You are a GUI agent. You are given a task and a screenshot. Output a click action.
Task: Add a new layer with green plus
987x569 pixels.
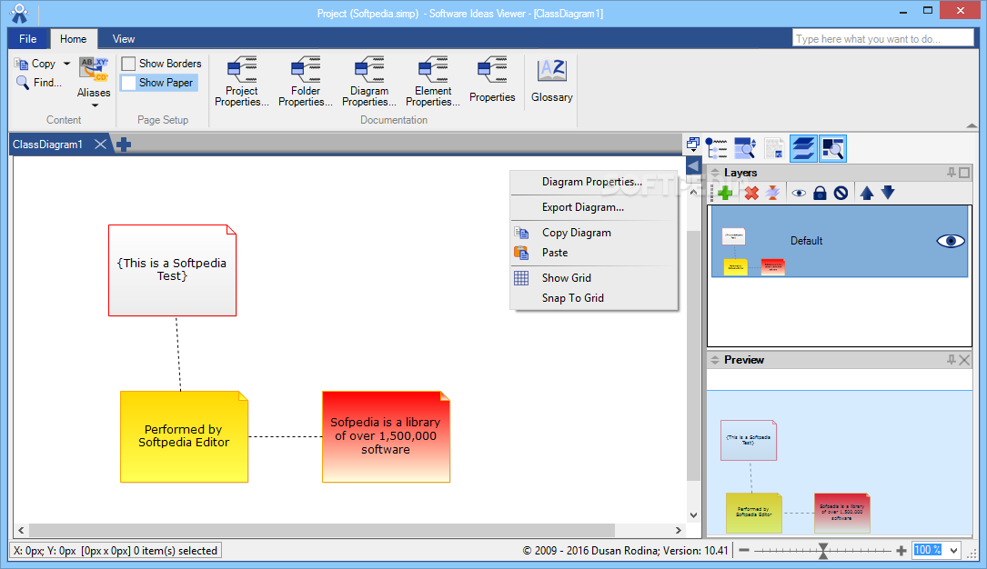[725, 193]
